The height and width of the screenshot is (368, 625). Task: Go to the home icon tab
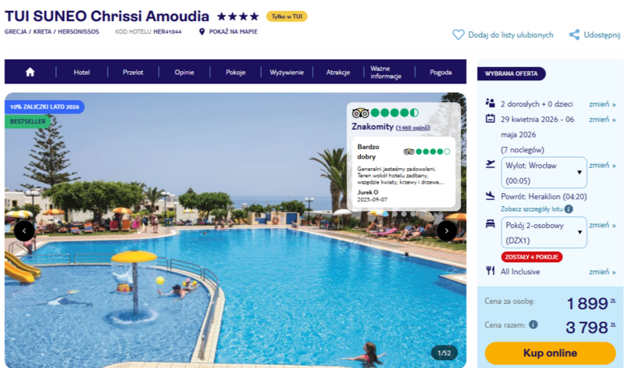tap(30, 72)
